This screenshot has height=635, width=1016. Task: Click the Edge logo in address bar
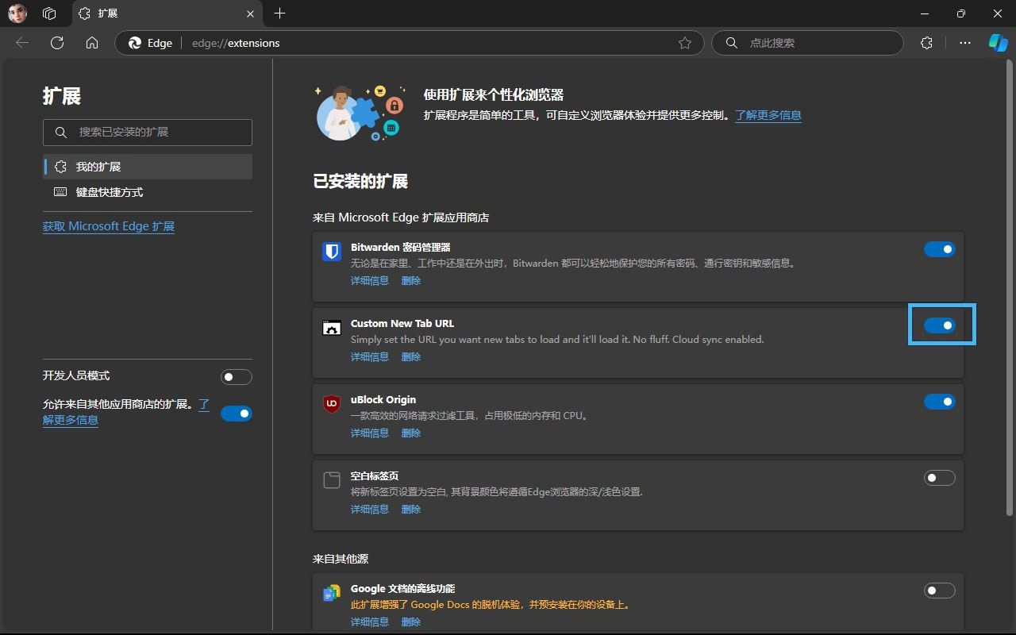(x=135, y=43)
